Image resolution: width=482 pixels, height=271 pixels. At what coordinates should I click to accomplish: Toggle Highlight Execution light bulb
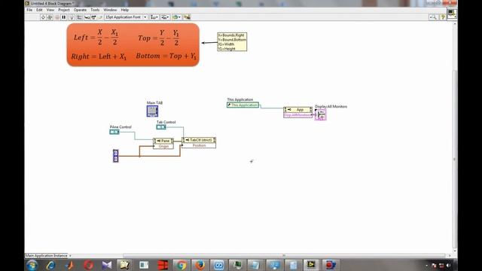pos(72,17)
